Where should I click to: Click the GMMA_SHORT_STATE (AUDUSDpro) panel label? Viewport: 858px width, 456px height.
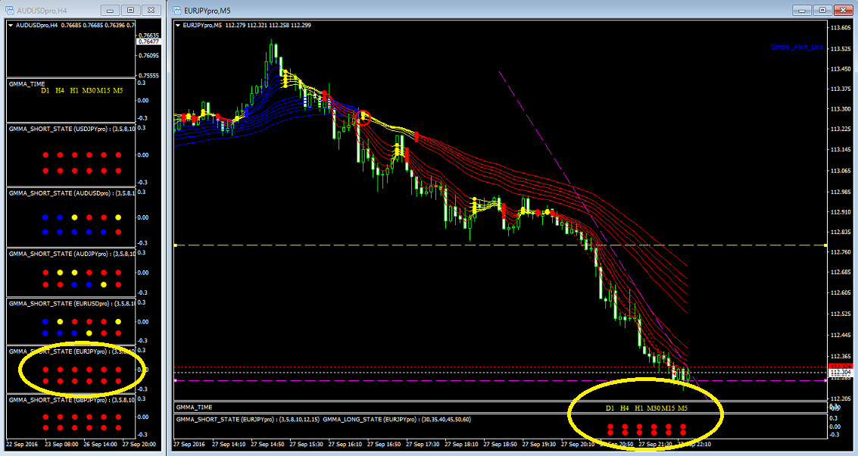click(x=72, y=193)
